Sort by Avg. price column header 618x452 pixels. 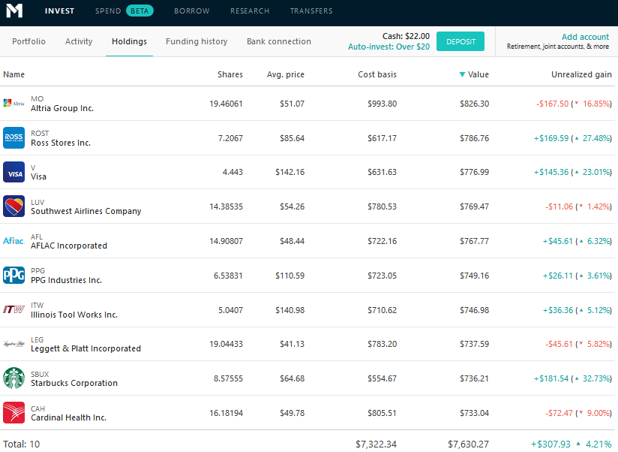click(x=286, y=74)
